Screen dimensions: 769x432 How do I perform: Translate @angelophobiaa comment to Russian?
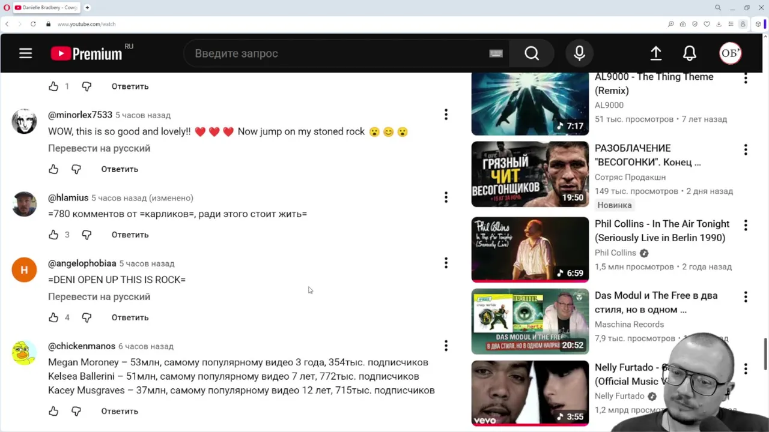pyautogui.click(x=99, y=296)
